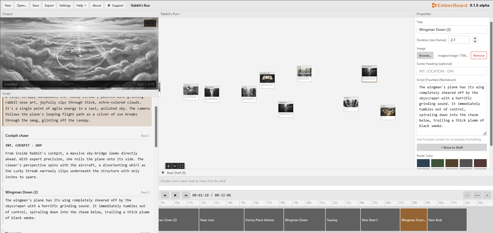The width and height of the screenshot is (493, 233).
Task: Skip to the next beat in timeline
Action: click(x=186, y=195)
